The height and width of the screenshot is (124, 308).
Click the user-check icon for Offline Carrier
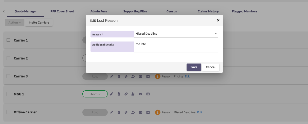coord(133,112)
